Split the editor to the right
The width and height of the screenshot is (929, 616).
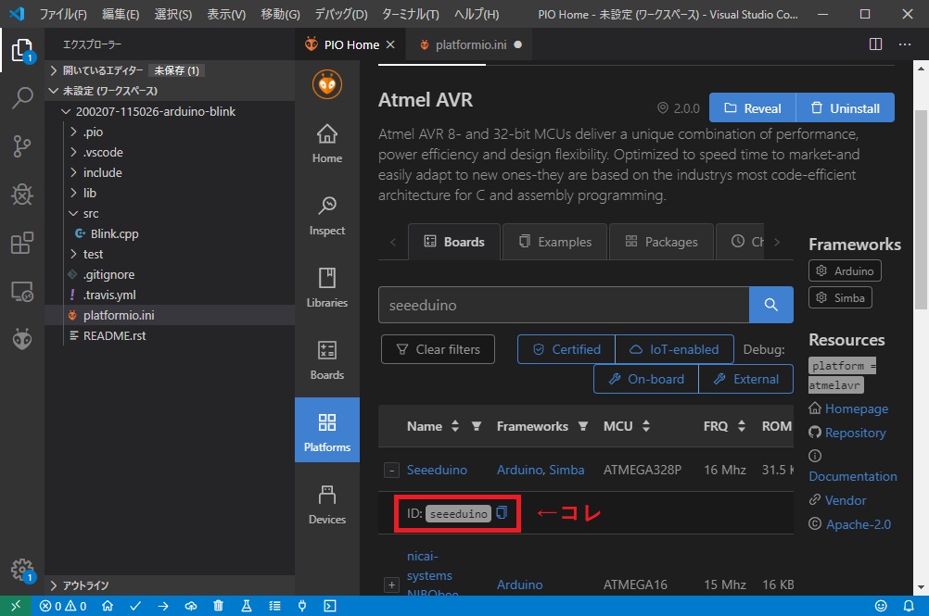pyautogui.click(x=875, y=44)
